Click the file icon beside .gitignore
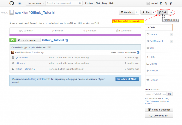This screenshot has width=182, height=125. [13, 63]
